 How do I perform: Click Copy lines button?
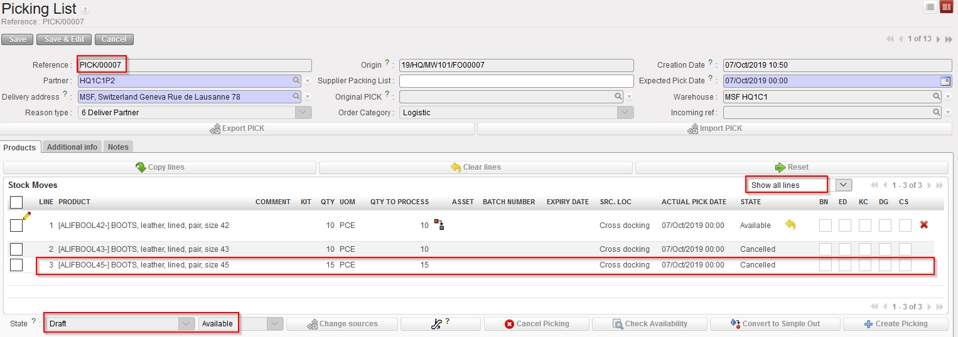pos(159,167)
